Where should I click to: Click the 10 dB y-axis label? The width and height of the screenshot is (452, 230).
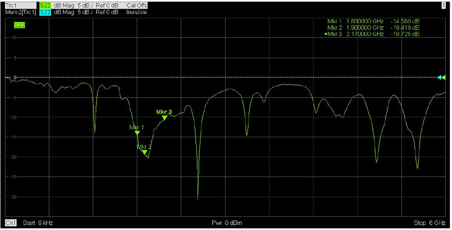tap(15, 38)
